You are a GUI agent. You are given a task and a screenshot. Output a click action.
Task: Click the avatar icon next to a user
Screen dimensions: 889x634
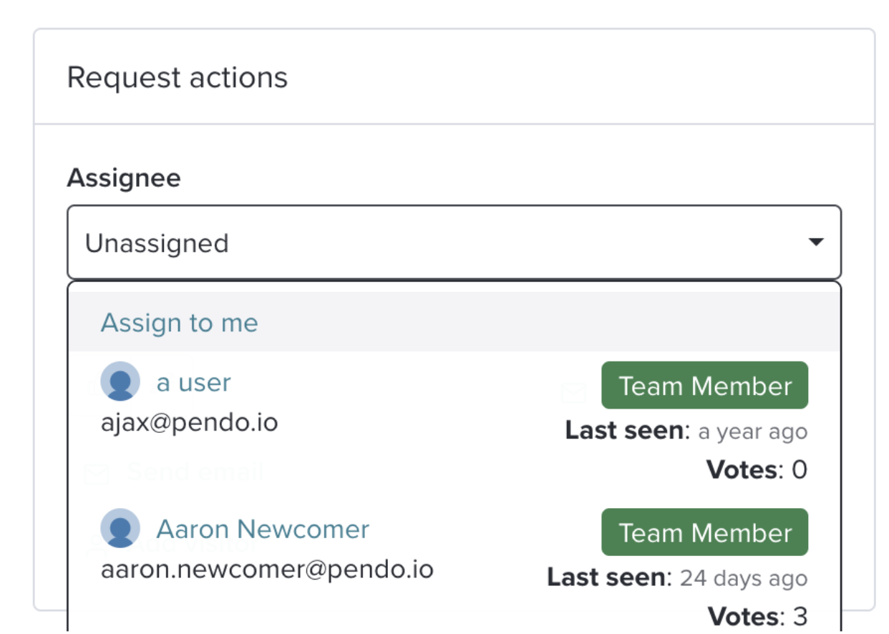(120, 381)
